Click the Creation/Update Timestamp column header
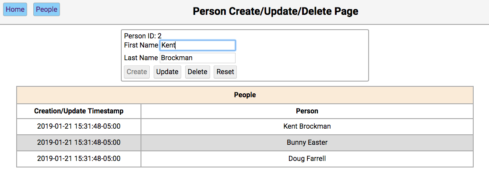The width and height of the screenshot is (489, 174). pos(79,111)
